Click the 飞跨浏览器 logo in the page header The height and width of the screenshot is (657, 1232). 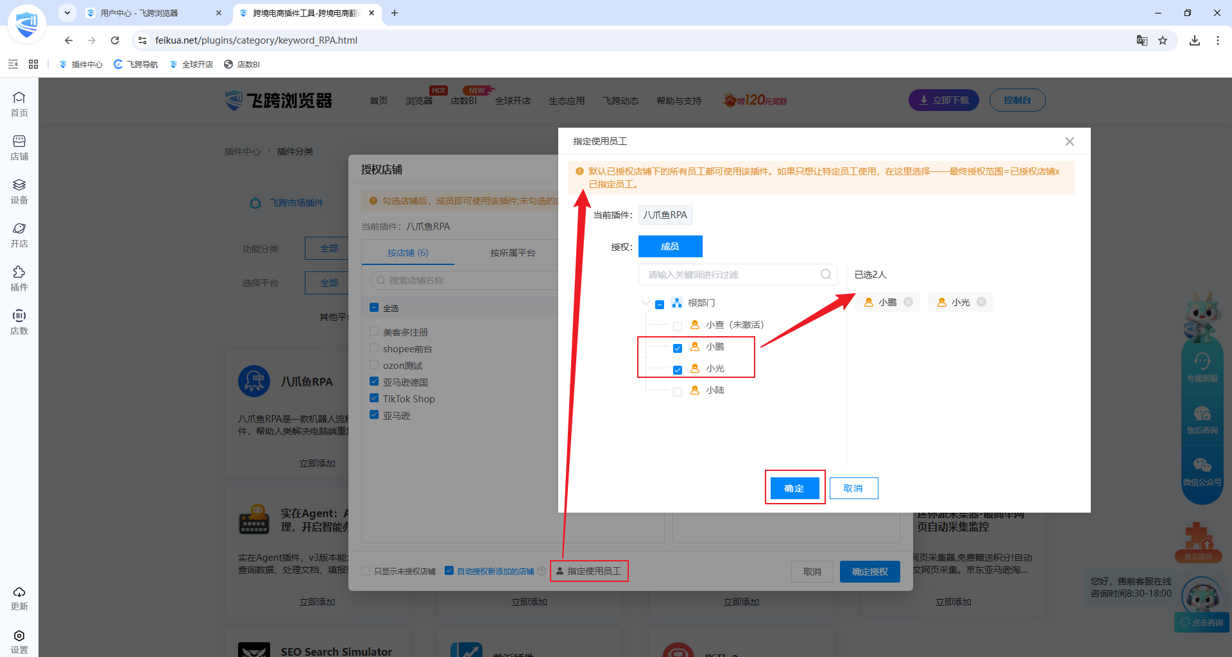(278, 100)
